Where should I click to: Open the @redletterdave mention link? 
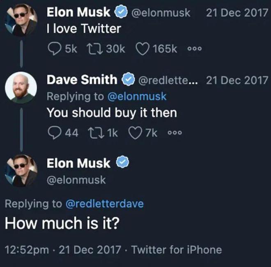[105, 204]
